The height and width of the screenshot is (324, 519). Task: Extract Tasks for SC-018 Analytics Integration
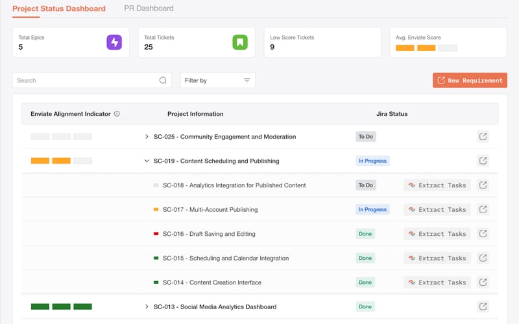pyautogui.click(x=437, y=185)
